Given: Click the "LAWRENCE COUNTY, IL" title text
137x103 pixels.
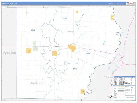Looking at the screenshot, I should (x=9, y=3).
